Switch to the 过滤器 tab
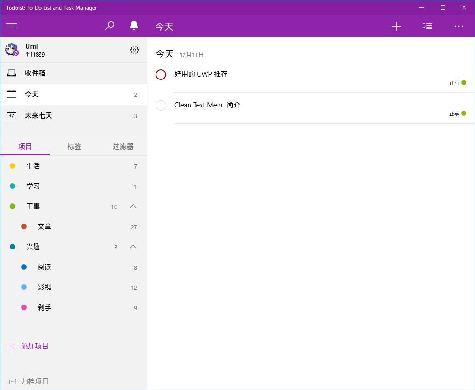This screenshot has width=475, height=390. tap(123, 147)
